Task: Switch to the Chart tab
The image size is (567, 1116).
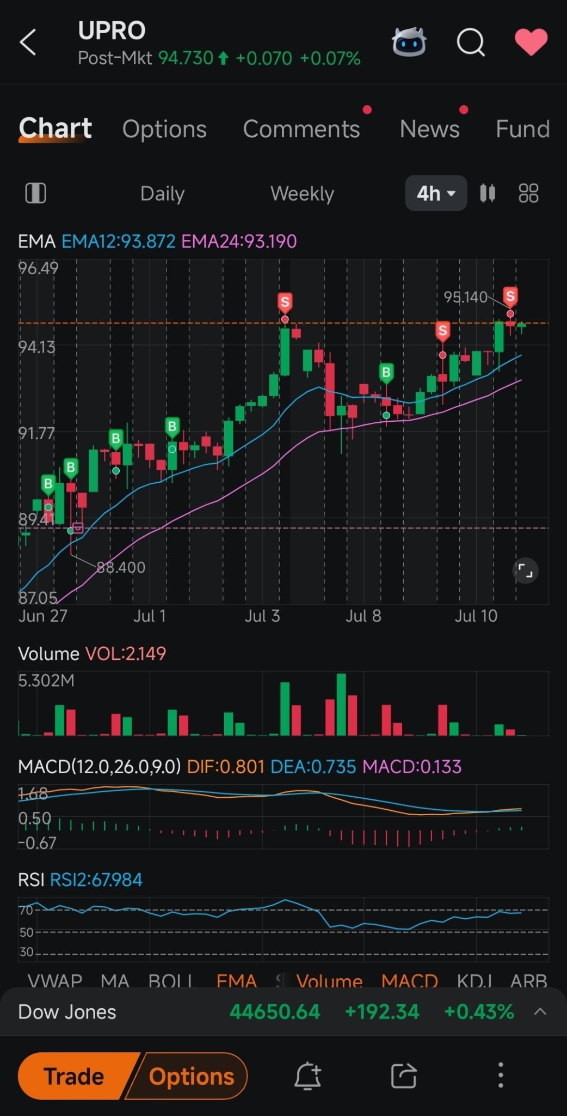Action: click(x=55, y=129)
